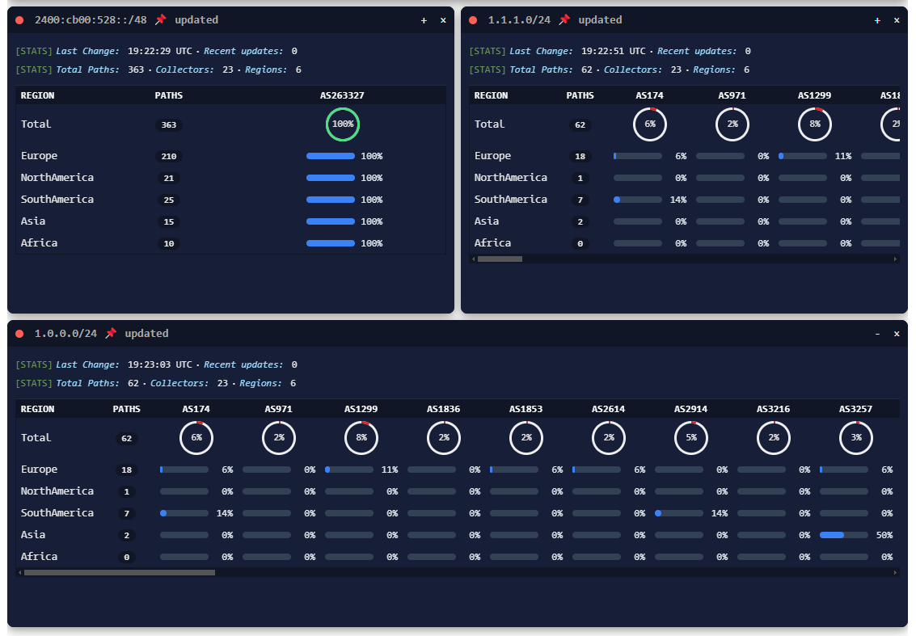Click right scroll arrow in 1.1.1.0/24 table

tap(895, 259)
